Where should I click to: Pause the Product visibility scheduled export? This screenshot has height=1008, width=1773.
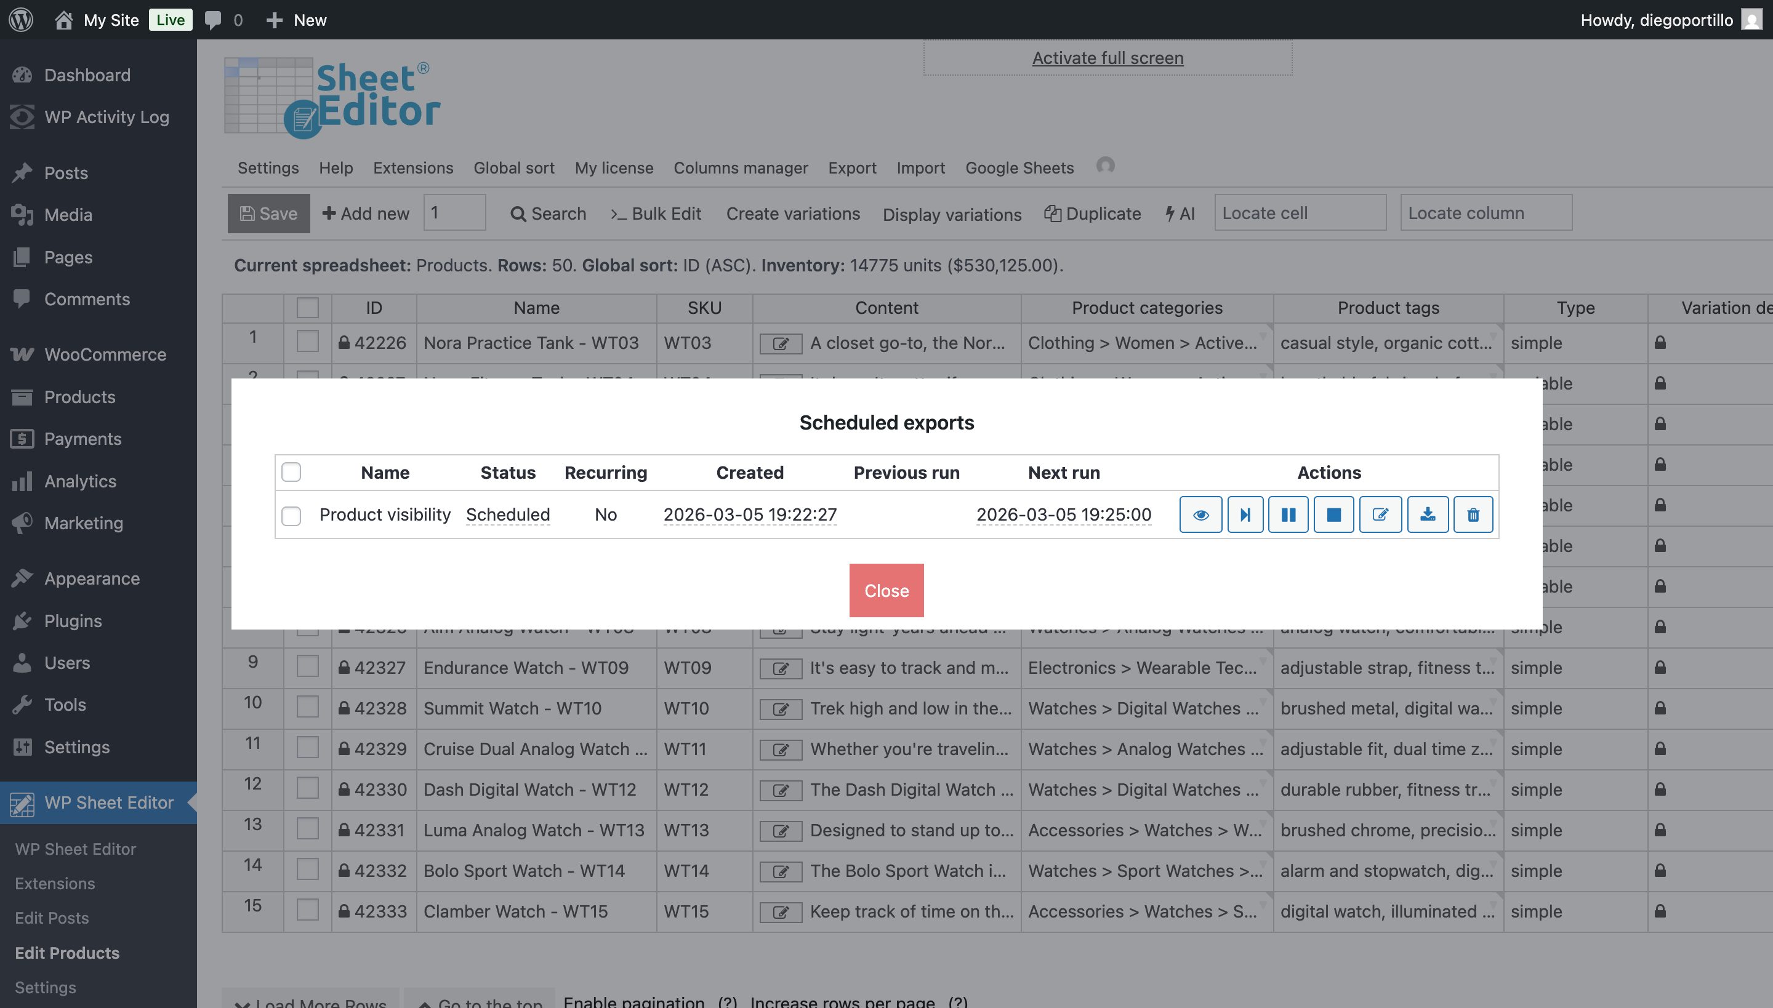pyautogui.click(x=1287, y=514)
